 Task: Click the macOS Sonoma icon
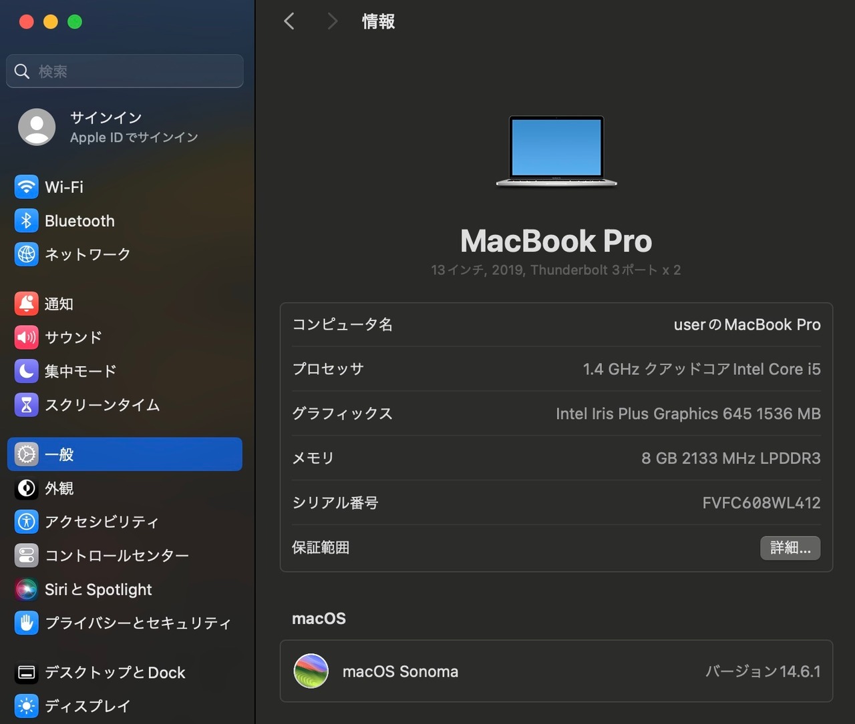click(311, 671)
